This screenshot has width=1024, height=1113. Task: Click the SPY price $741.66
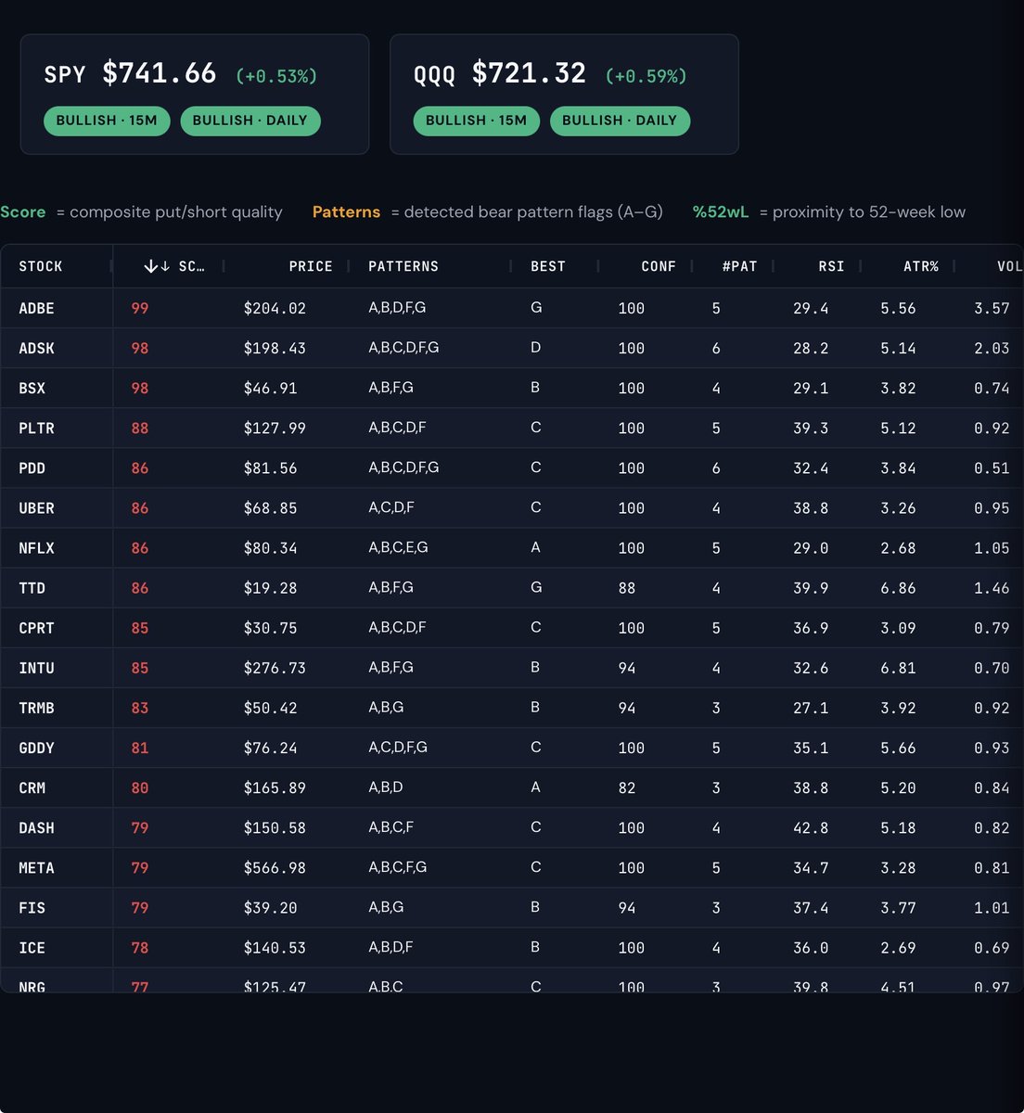160,73
